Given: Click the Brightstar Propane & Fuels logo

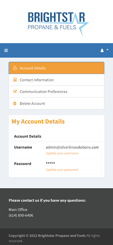Looking at the screenshot, I should pyautogui.click(x=56, y=24).
